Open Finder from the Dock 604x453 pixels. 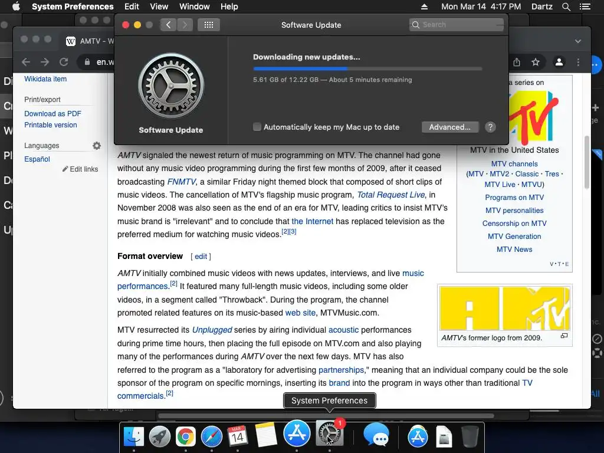point(134,436)
